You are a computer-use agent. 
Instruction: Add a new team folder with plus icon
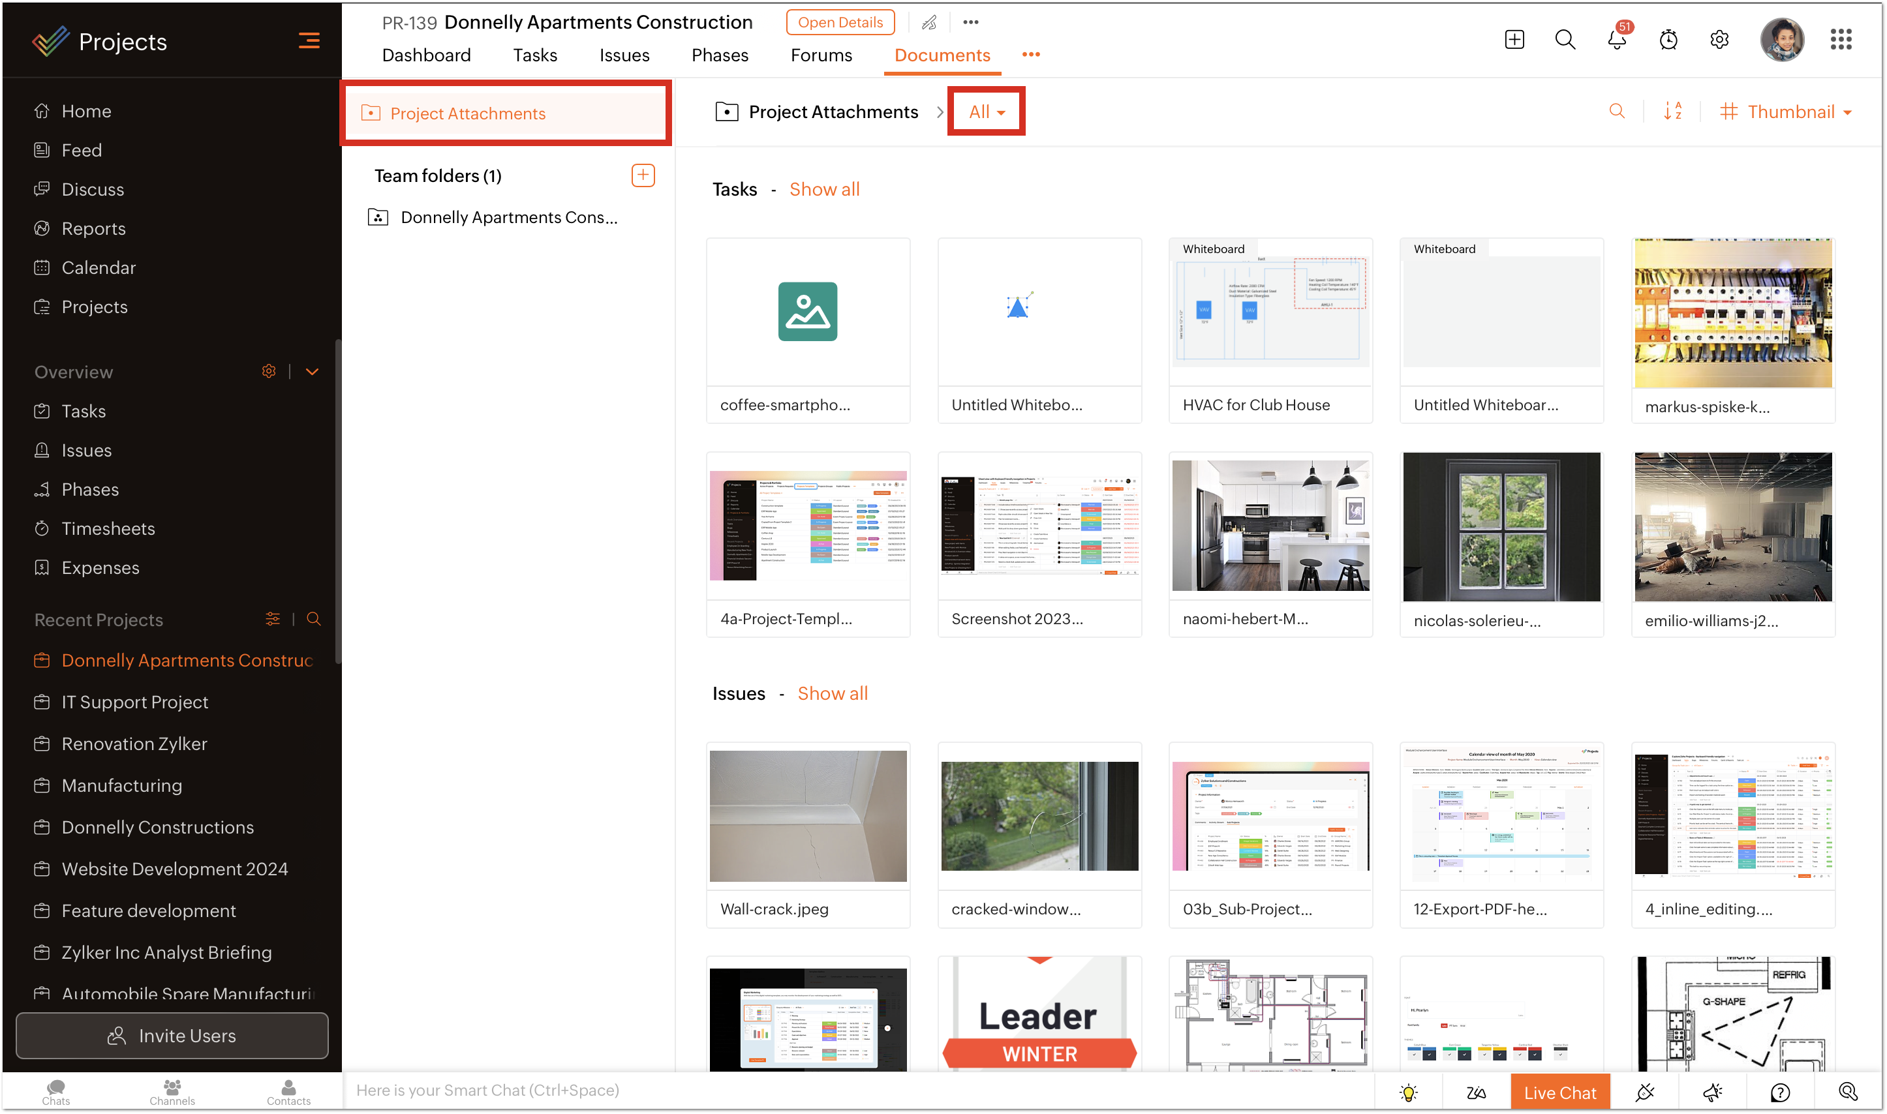coord(643,175)
